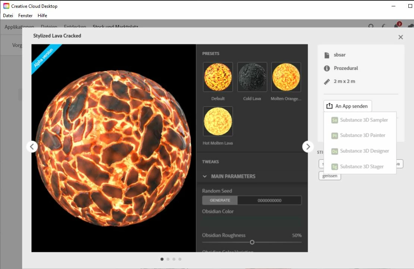Click the ruler icon next to 2 m x 2 m
The width and height of the screenshot is (414, 269).
(x=327, y=82)
